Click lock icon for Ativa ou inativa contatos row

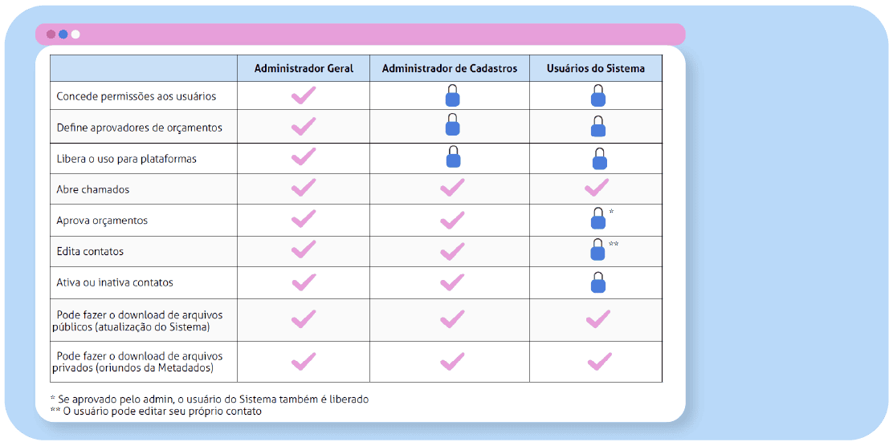(x=597, y=282)
